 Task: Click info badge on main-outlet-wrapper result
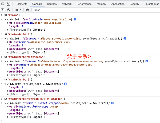(x=112, y=103)
